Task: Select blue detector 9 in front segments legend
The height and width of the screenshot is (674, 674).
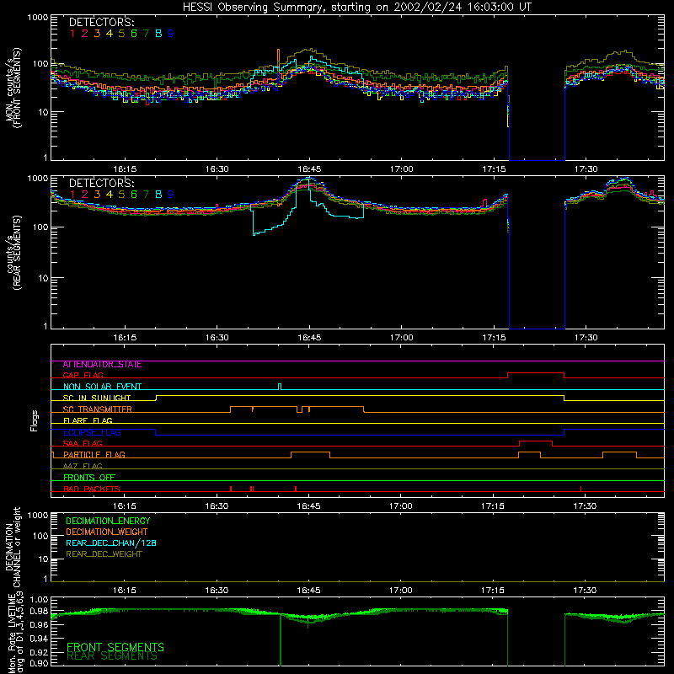Action: pyautogui.click(x=171, y=34)
